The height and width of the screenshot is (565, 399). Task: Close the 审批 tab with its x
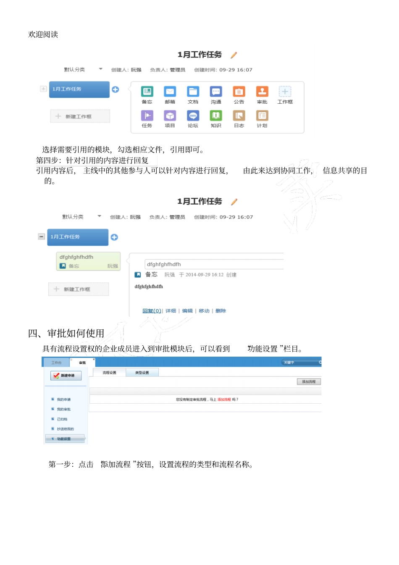94,359
